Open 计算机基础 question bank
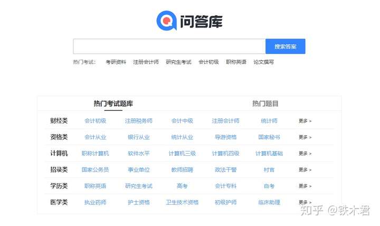The width and height of the screenshot is (380, 226). tap(269, 154)
